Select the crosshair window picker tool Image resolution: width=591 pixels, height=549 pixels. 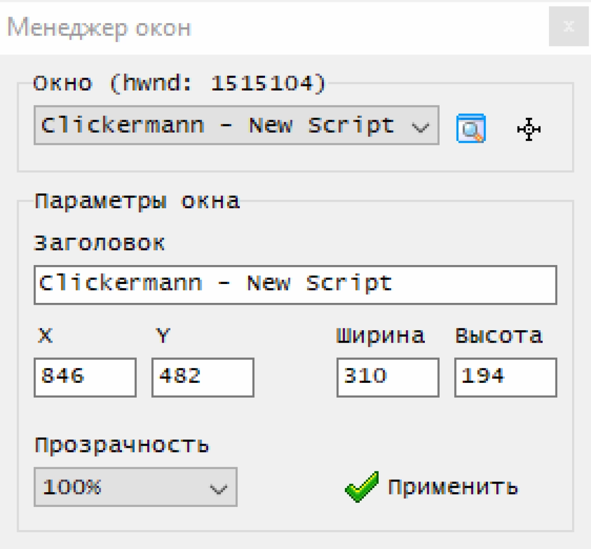click(529, 129)
